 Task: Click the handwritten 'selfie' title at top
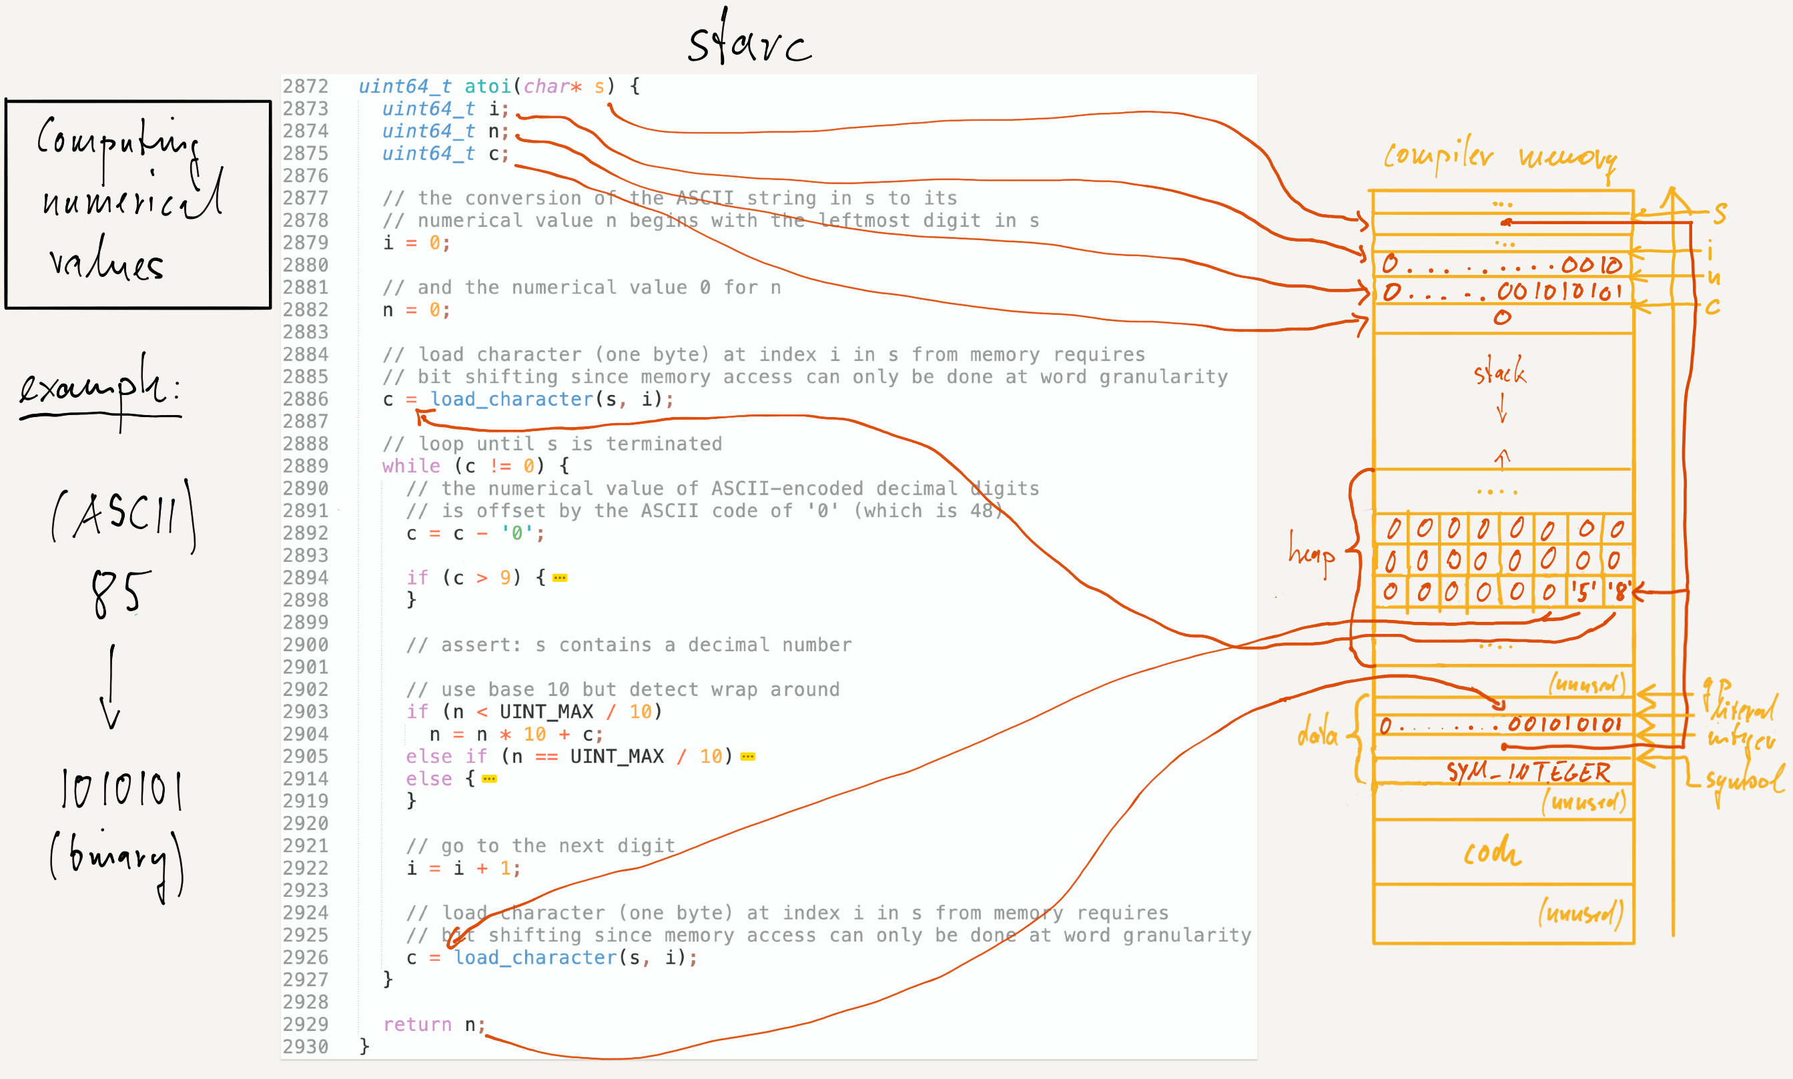click(749, 42)
